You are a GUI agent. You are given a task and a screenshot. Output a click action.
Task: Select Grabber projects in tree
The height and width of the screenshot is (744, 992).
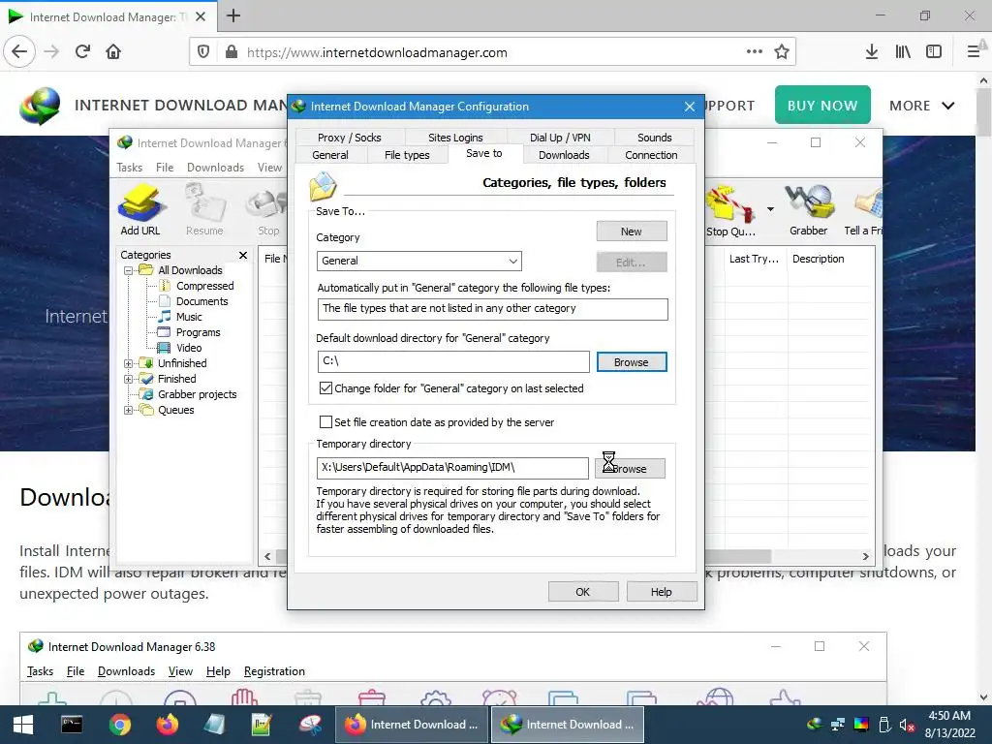pos(197,395)
